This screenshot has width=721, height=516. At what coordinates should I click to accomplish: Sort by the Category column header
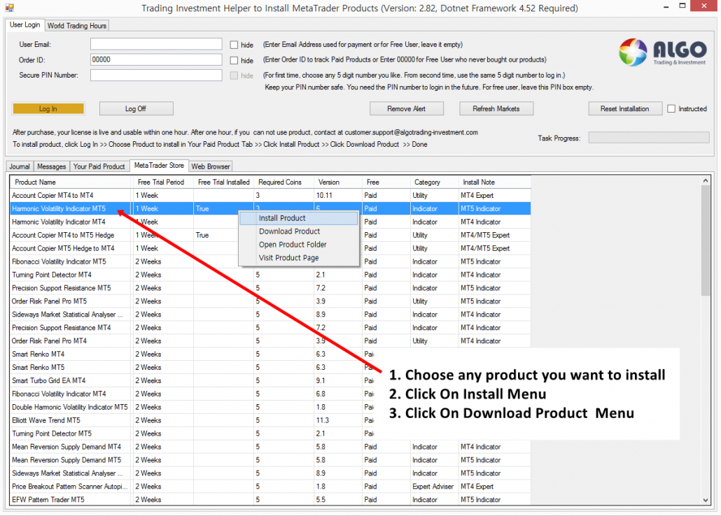tap(434, 182)
